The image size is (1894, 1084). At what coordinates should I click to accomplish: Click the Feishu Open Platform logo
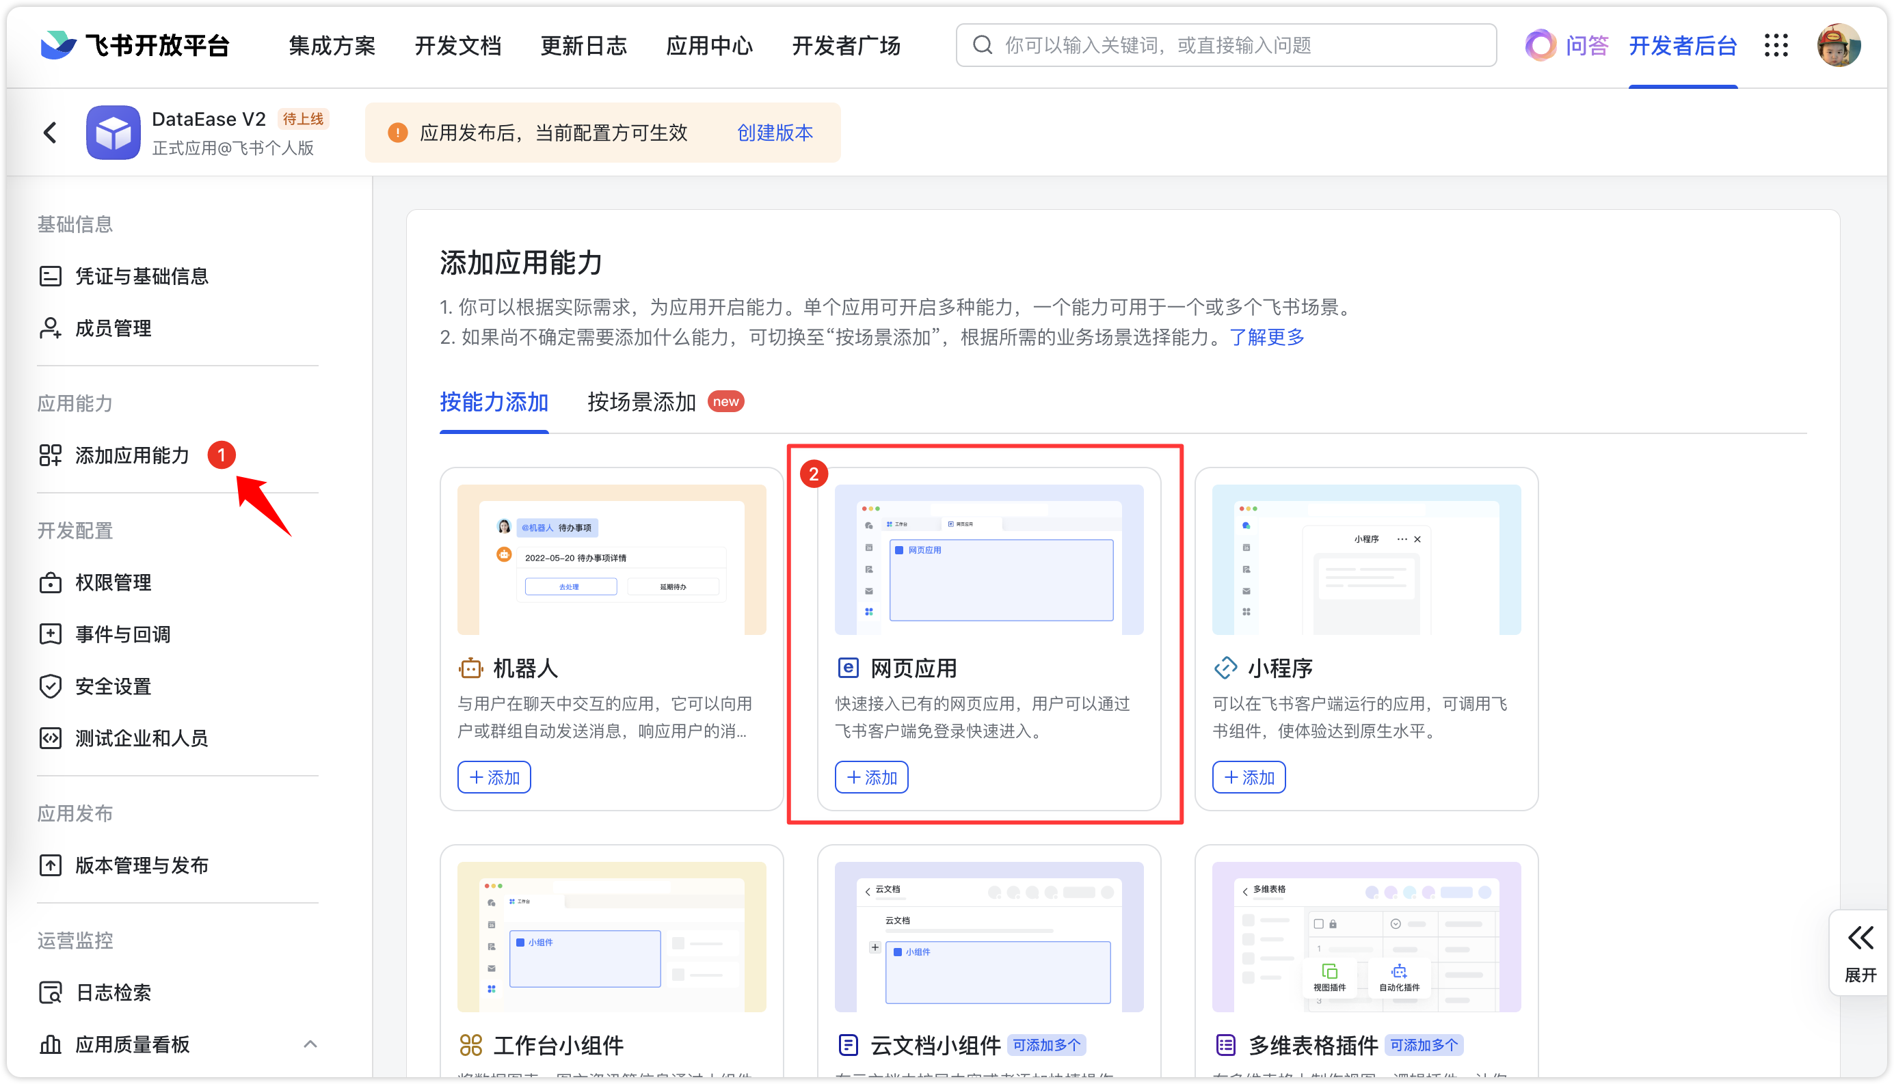(134, 44)
